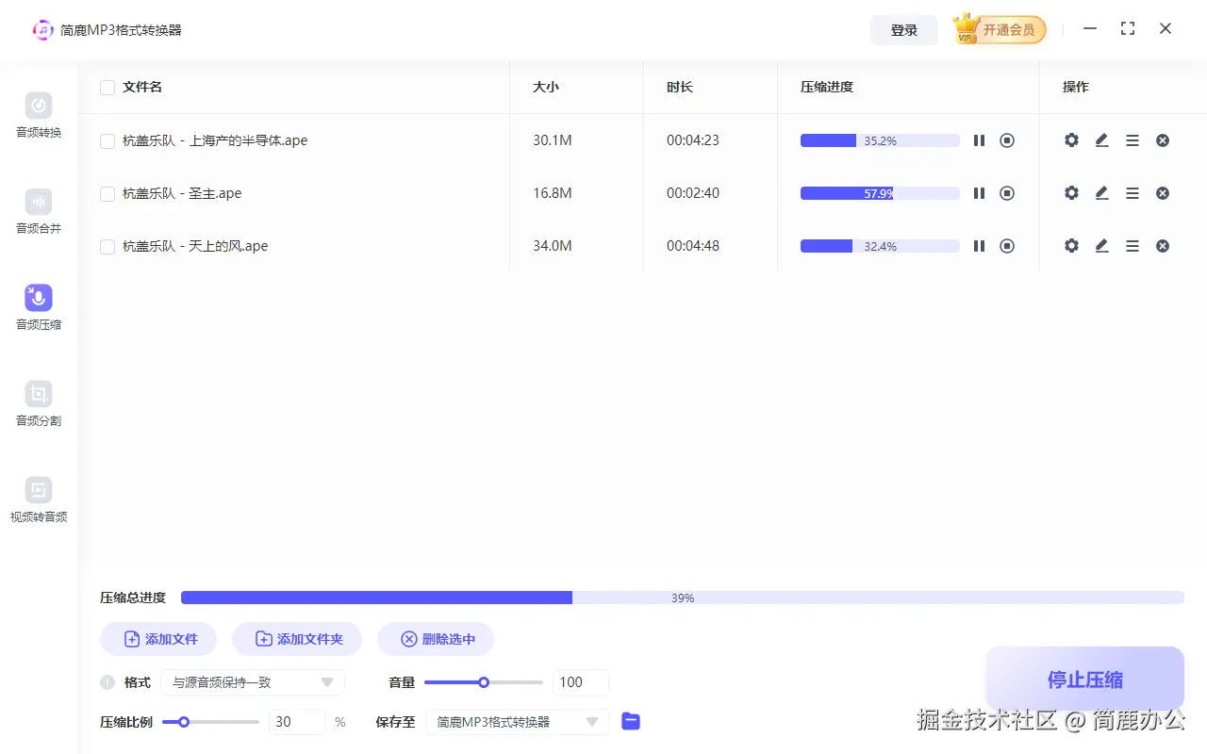Image resolution: width=1207 pixels, height=754 pixels.
Task: Expand the 格式 dropdown 与源音频保持一致
Action: [253, 682]
